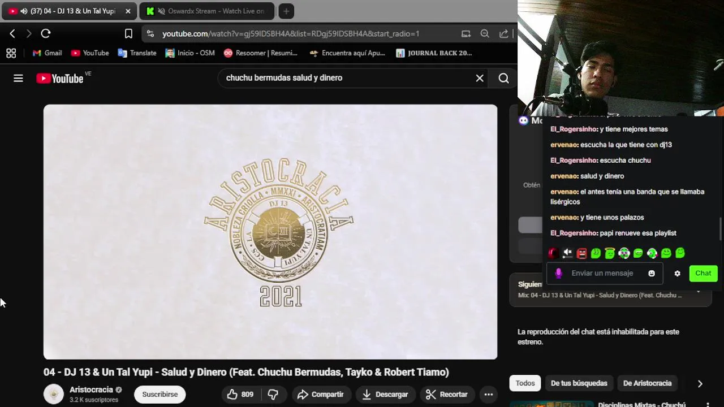Mute audio on the YouTube tab
The width and height of the screenshot is (724, 407).
coord(24,11)
